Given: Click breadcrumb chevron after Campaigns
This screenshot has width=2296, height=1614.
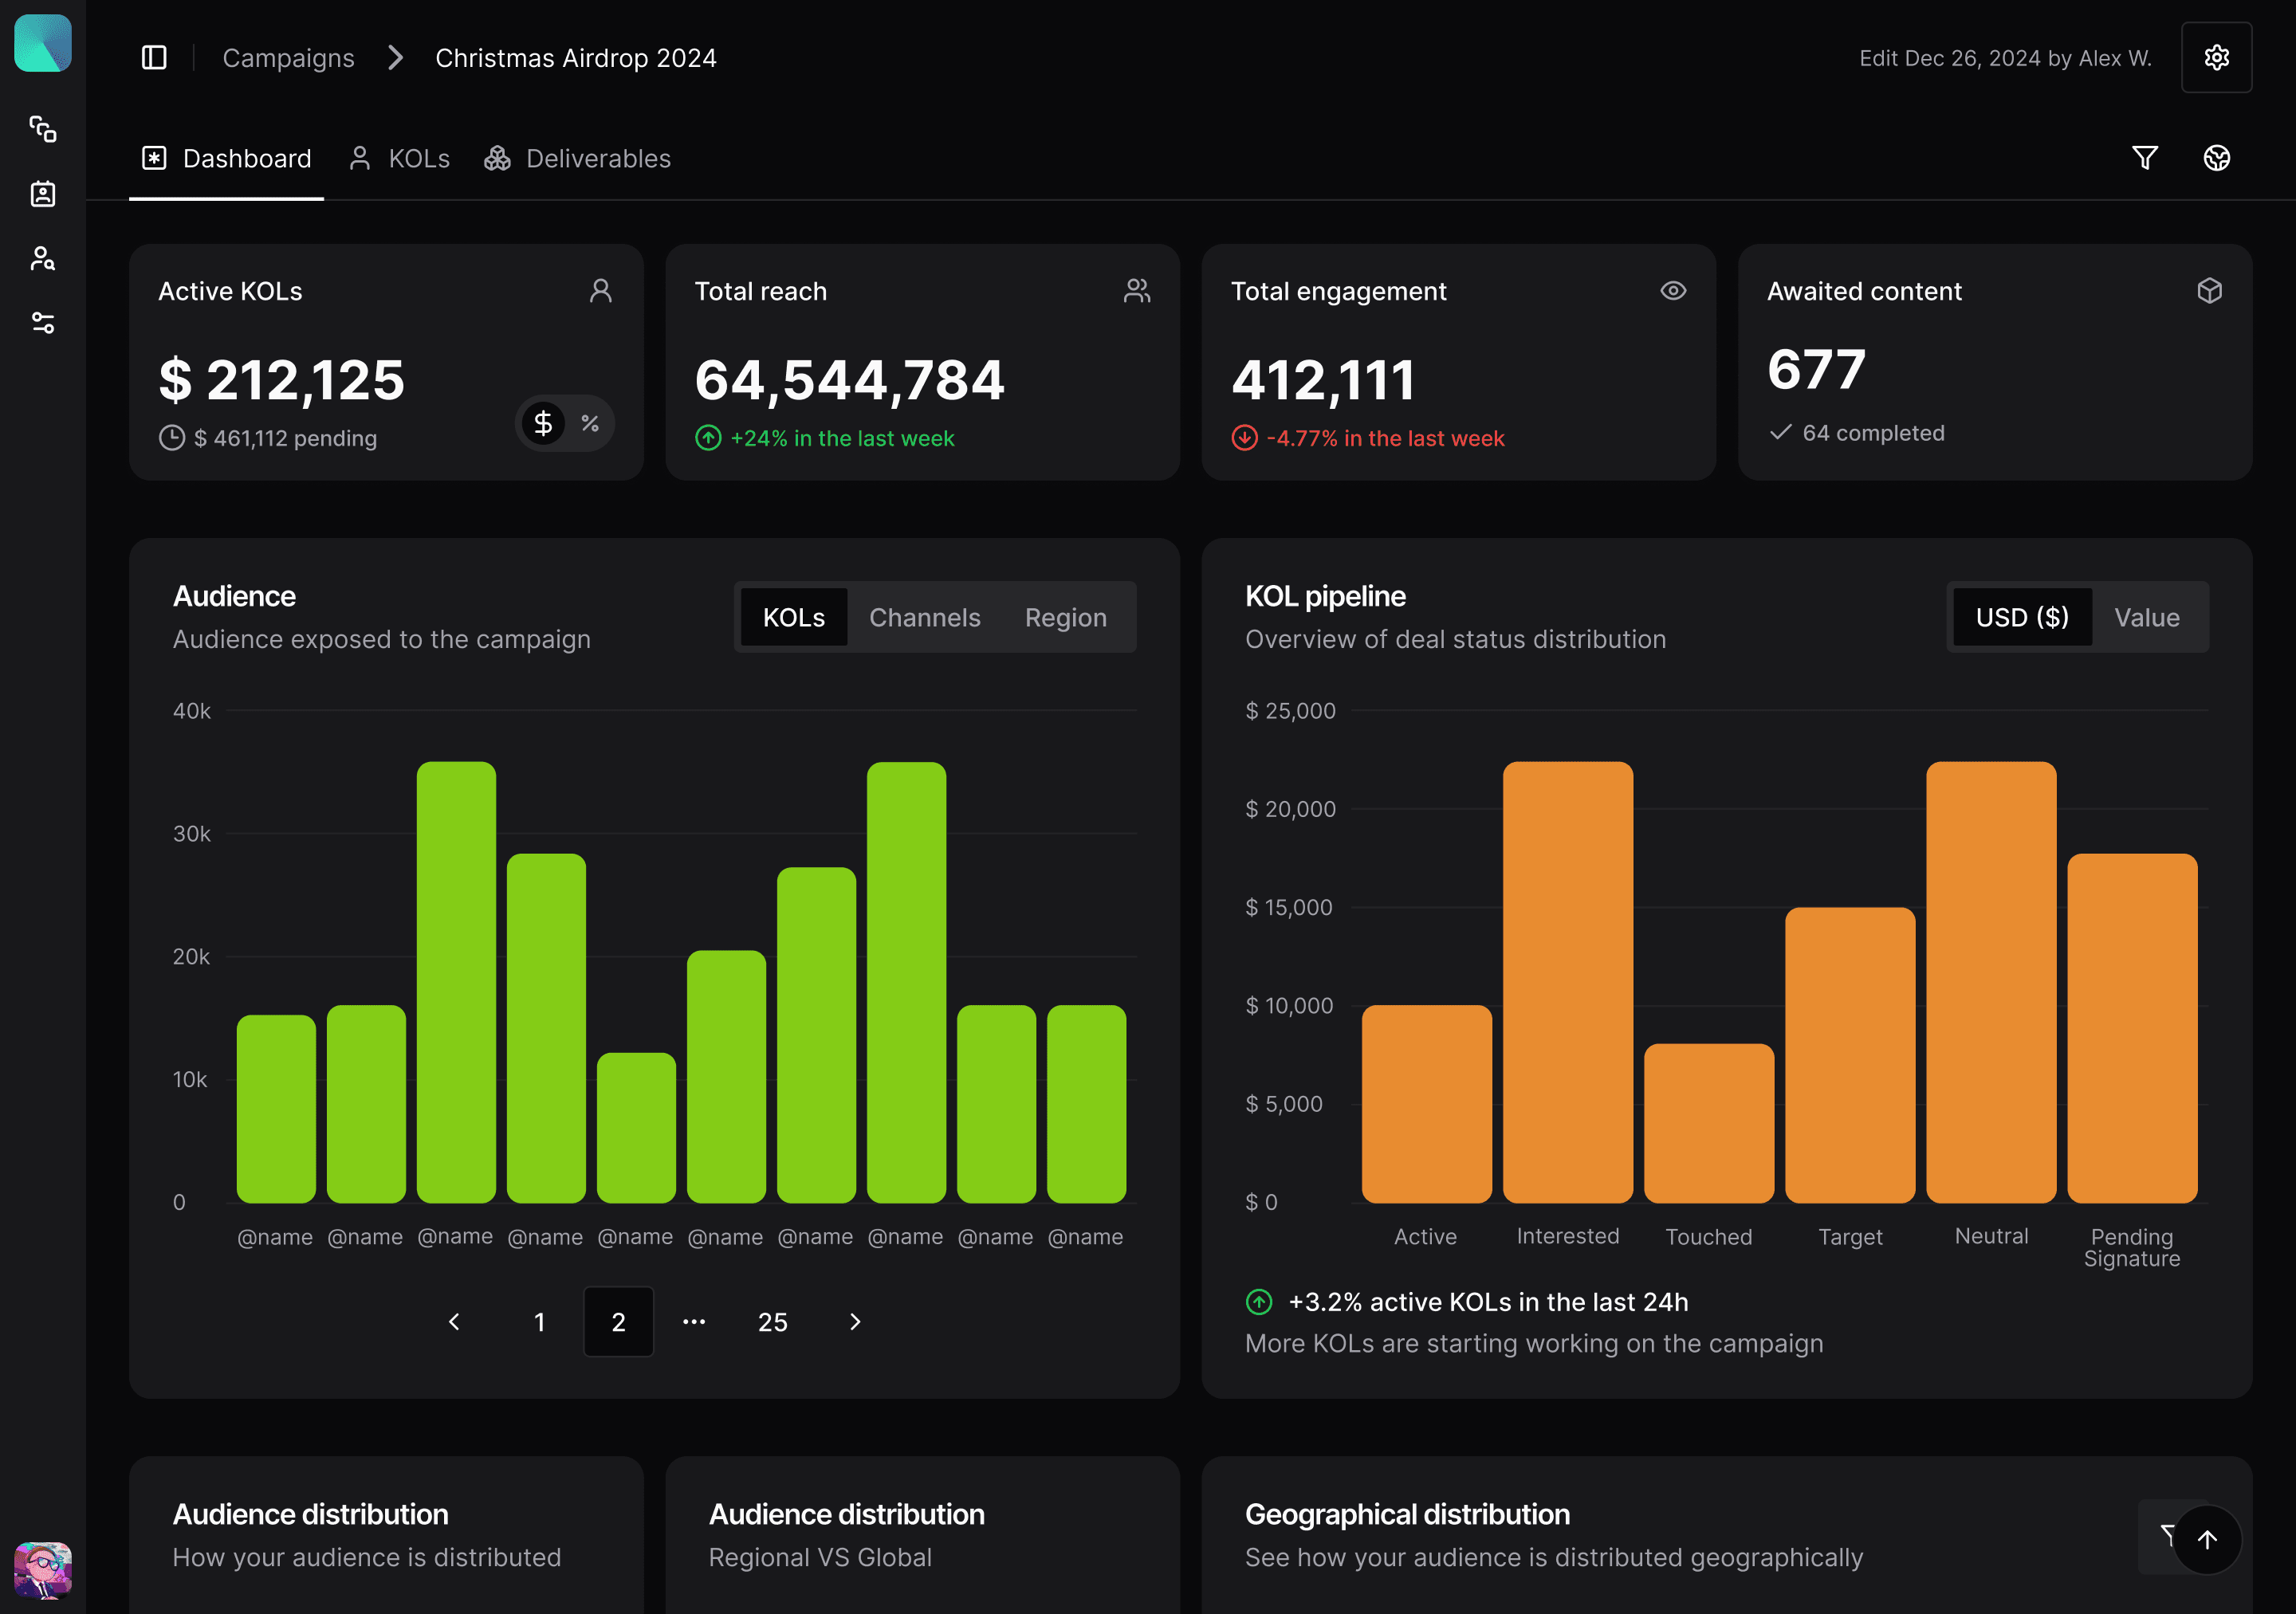Looking at the screenshot, I should pyautogui.click(x=396, y=58).
